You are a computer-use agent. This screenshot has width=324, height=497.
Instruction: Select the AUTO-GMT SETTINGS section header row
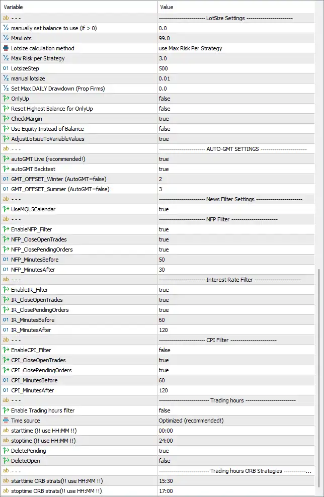tap(157, 149)
